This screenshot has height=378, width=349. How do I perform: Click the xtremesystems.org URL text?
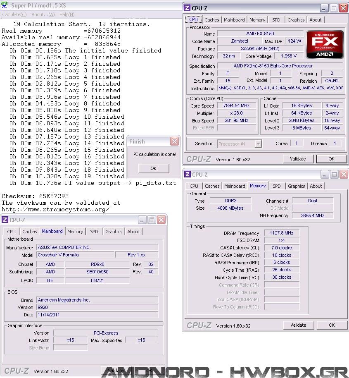pyautogui.click(x=56, y=210)
